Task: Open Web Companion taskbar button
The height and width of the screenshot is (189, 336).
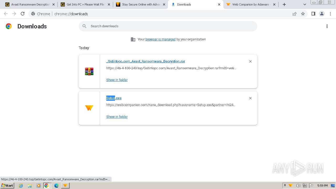Action: pyautogui.click(x=65, y=186)
